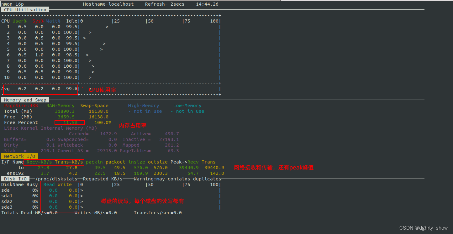Viewport: 453px width, 234px height.
Task: Click the Transfers/sec=0.0 text
Action: coord(158,213)
